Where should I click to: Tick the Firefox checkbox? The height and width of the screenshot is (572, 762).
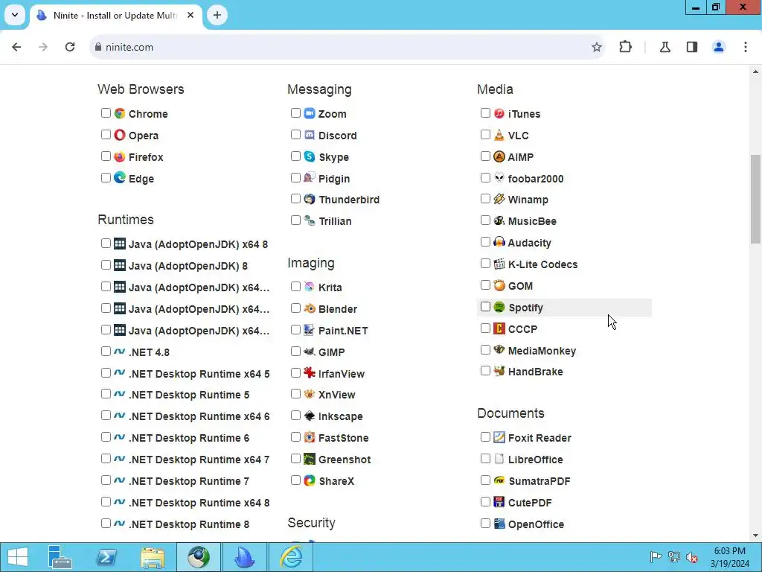[x=106, y=156]
